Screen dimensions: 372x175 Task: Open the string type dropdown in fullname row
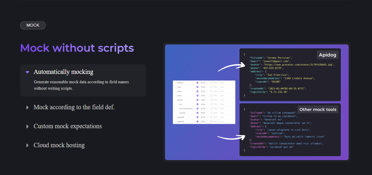(205, 83)
